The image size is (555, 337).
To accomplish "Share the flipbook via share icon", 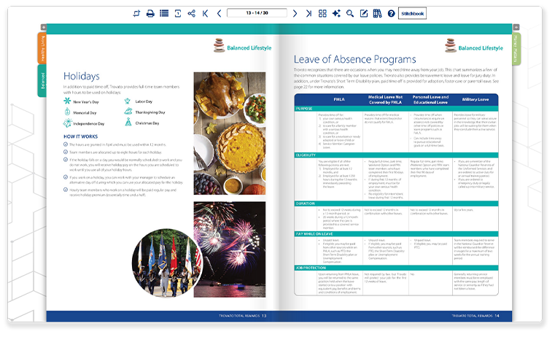I will (x=192, y=13).
